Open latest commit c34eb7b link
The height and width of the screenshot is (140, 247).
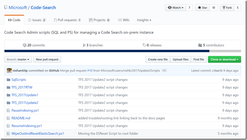click(x=217, y=71)
